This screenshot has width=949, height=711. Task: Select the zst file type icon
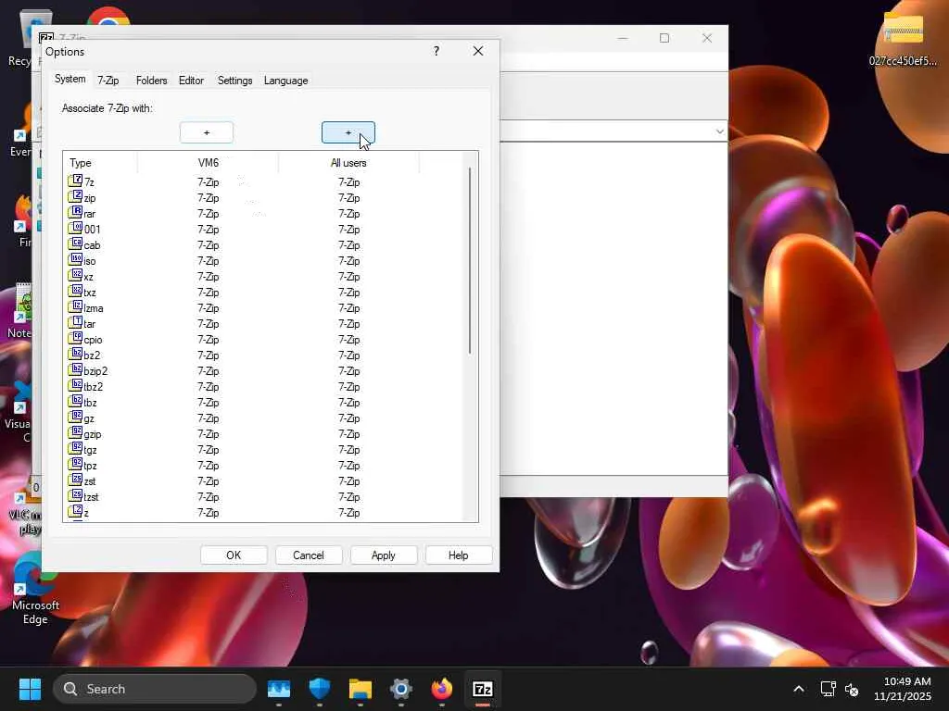pos(75,480)
